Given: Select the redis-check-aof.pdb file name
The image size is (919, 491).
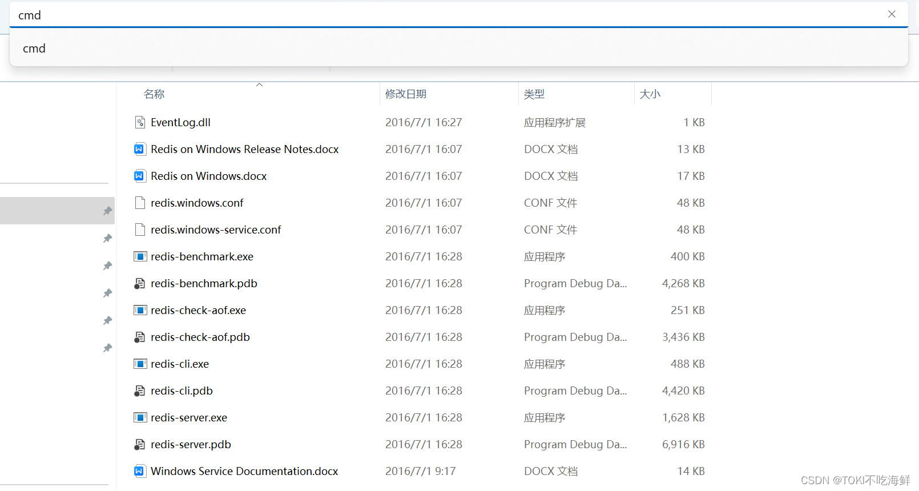Looking at the screenshot, I should (x=200, y=337).
